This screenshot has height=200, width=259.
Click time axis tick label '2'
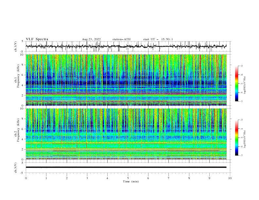point(67,178)
